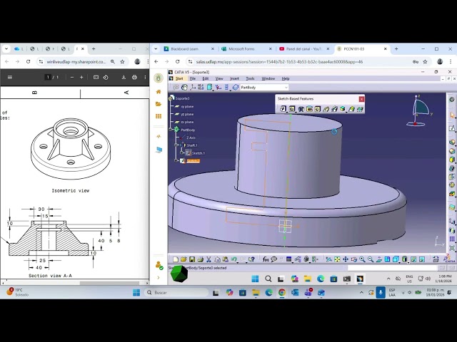Select the Slot tool in Sketch-Based Features

coord(334,109)
